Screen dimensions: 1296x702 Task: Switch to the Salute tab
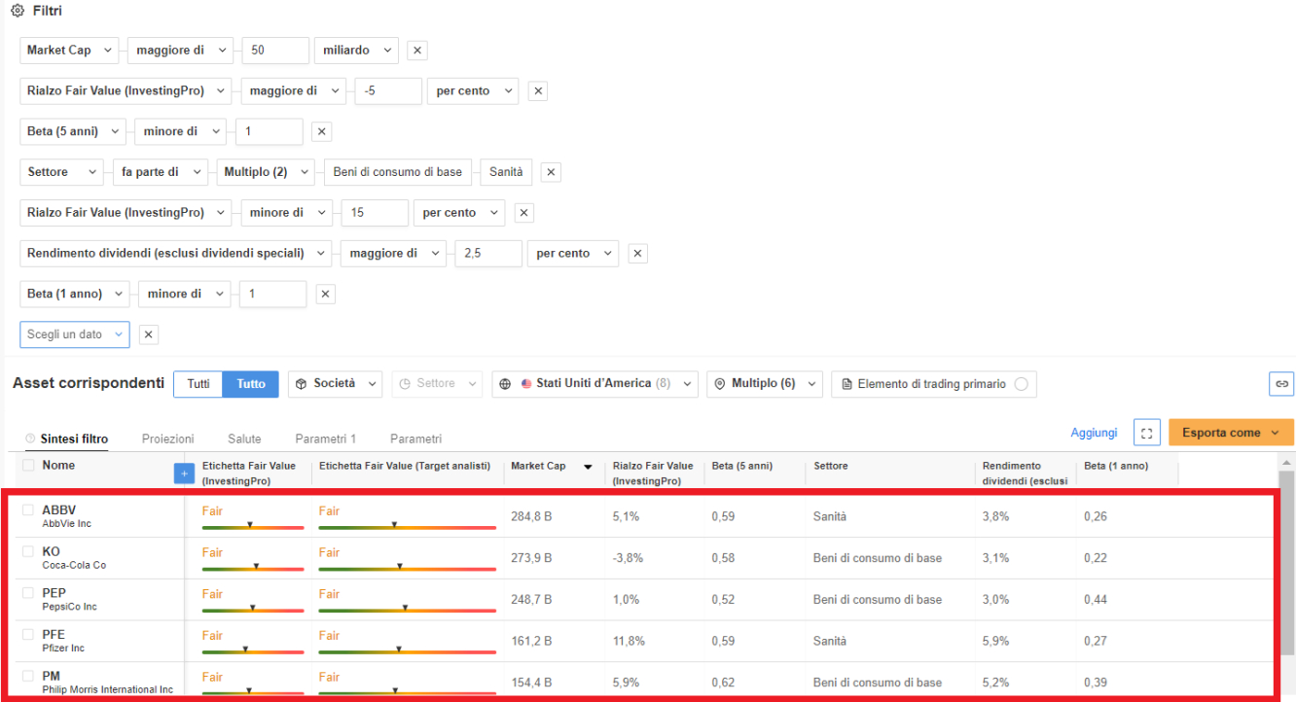(244, 439)
